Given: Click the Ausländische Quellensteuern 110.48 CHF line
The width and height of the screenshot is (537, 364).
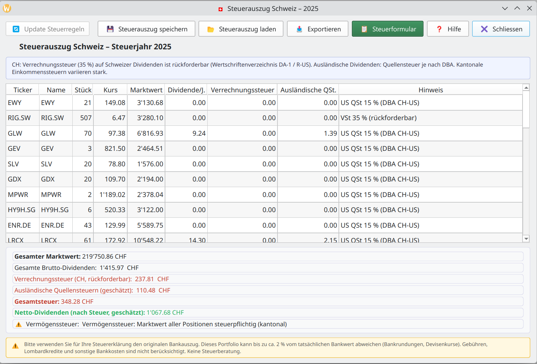Looking at the screenshot, I should pos(268,290).
